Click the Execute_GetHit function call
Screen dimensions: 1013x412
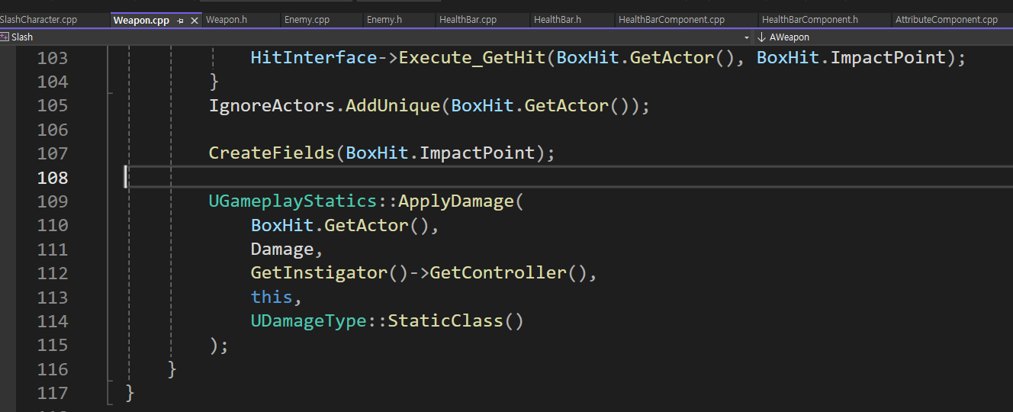[473, 57]
